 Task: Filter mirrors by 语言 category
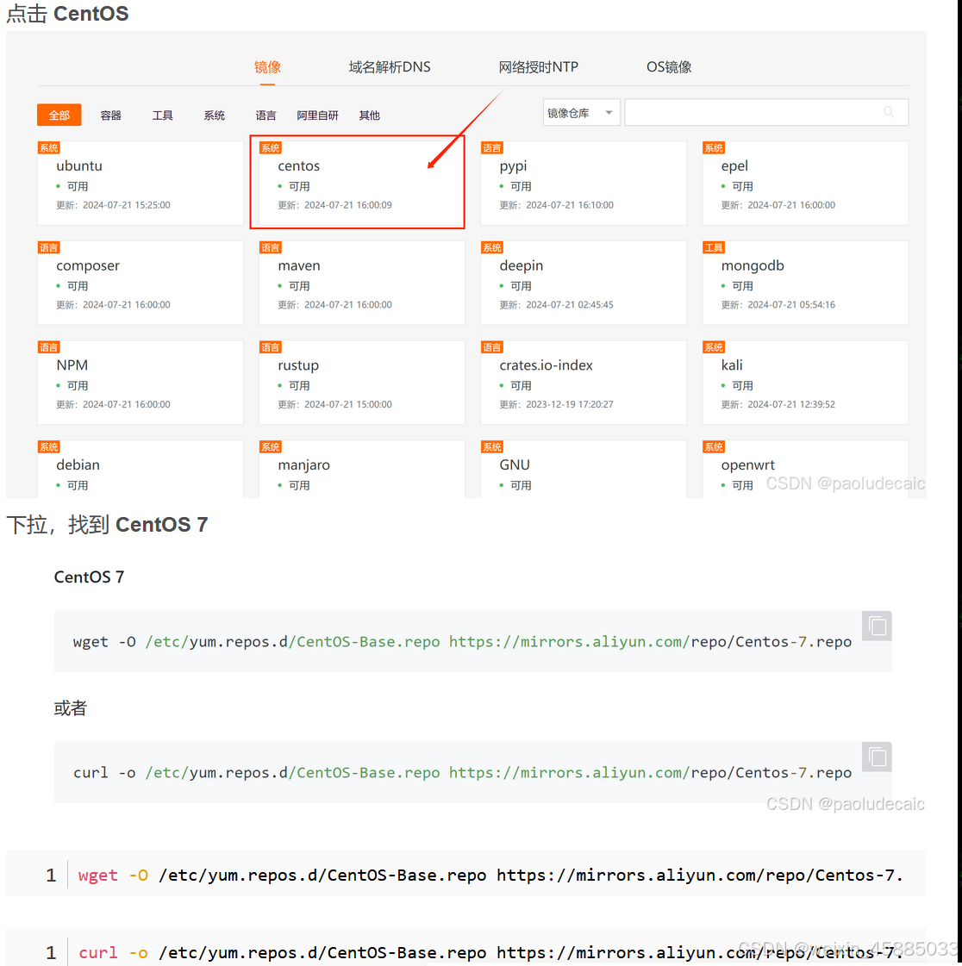(265, 115)
